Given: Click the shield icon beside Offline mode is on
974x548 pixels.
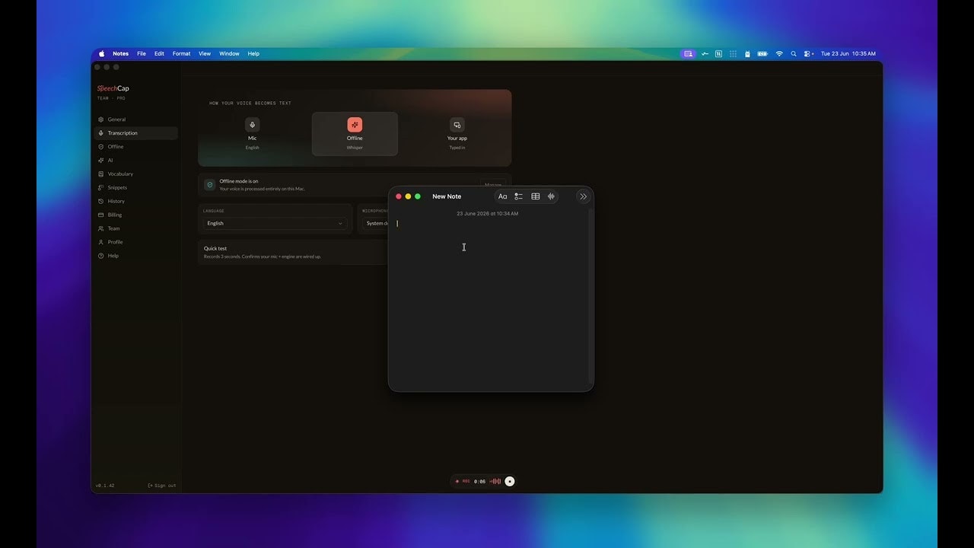Looking at the screenshot, I should [210, 185].
